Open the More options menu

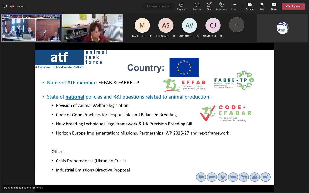tap(234, 6)
